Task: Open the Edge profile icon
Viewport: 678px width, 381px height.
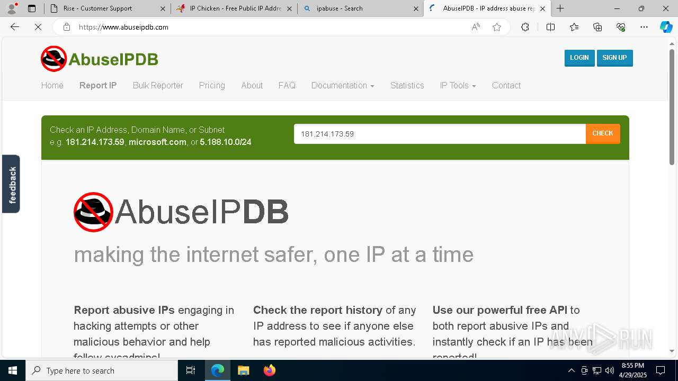Action: 12,8
